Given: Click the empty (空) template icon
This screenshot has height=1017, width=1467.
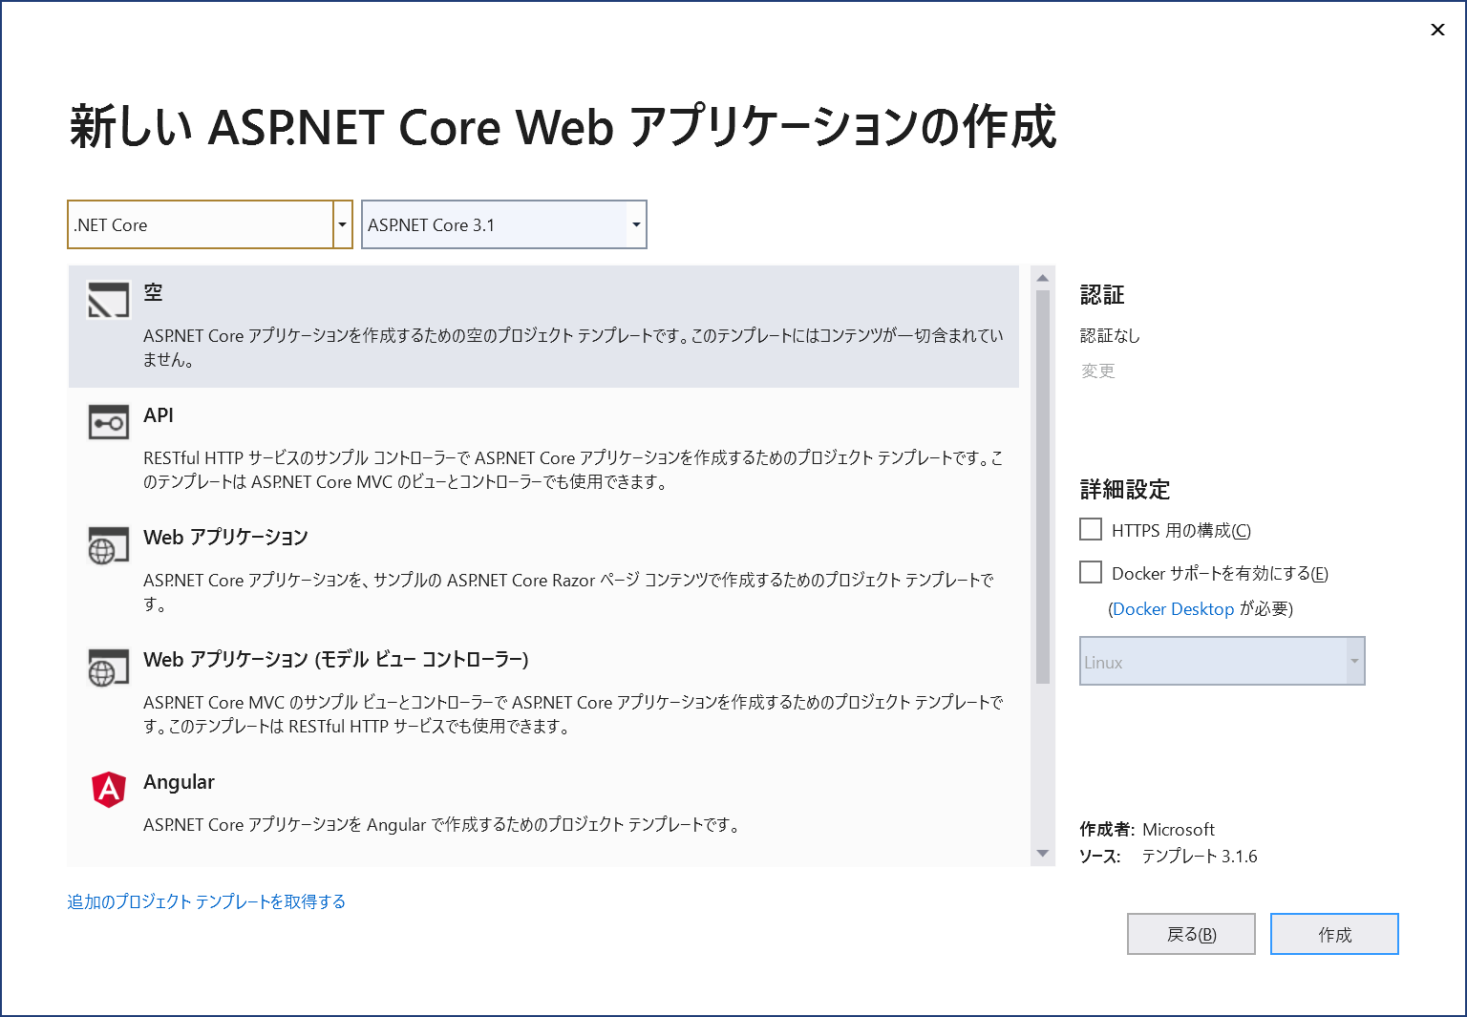Looking at the screenshot, I should click(108, 299).
